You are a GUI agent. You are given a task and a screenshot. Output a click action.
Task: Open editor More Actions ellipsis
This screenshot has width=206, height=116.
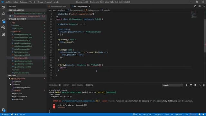pos(204,6)
